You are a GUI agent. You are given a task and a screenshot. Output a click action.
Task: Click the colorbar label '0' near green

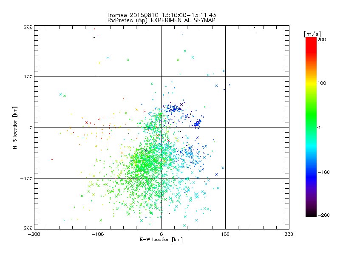tap(319, 127)
